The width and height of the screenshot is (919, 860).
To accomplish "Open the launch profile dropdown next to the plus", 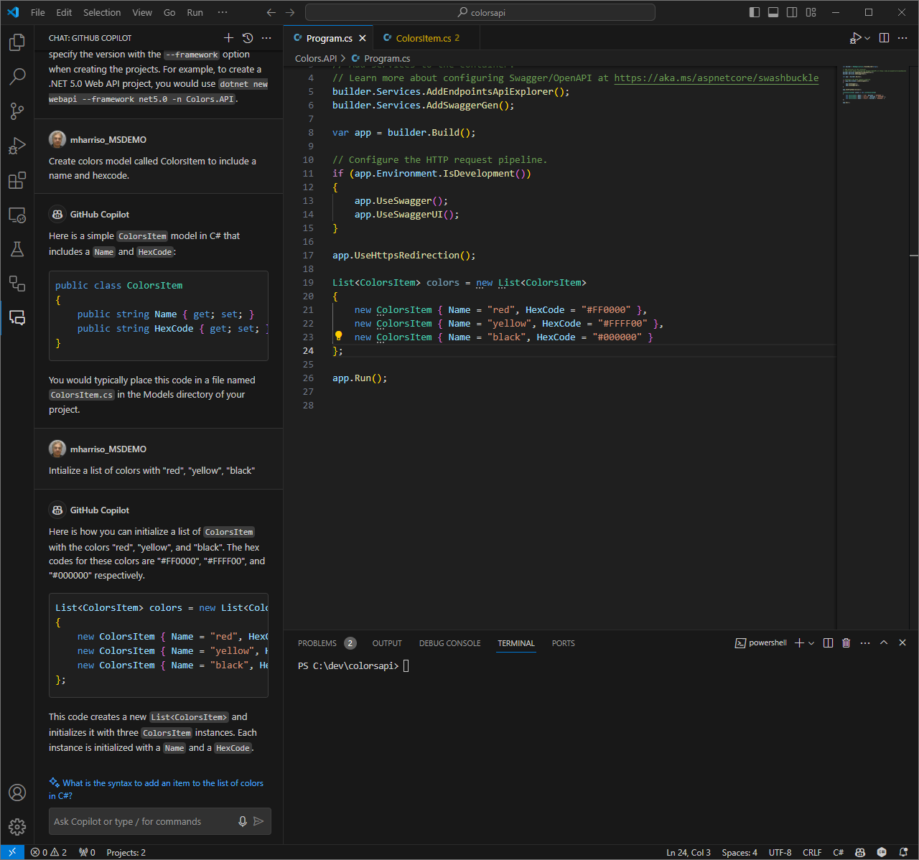I will [x=811, y=643].
